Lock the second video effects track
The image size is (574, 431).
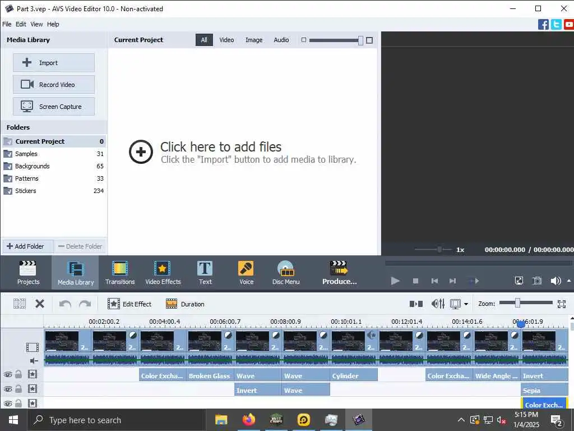18,389
